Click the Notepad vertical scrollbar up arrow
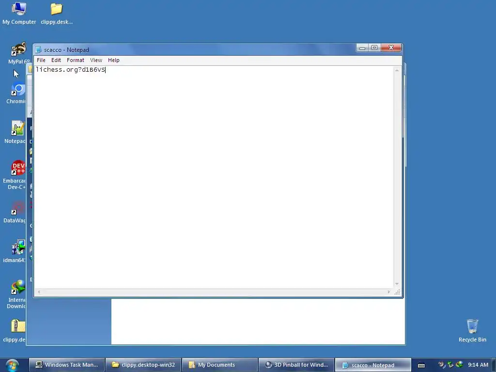496x372 pixels. 397,70
